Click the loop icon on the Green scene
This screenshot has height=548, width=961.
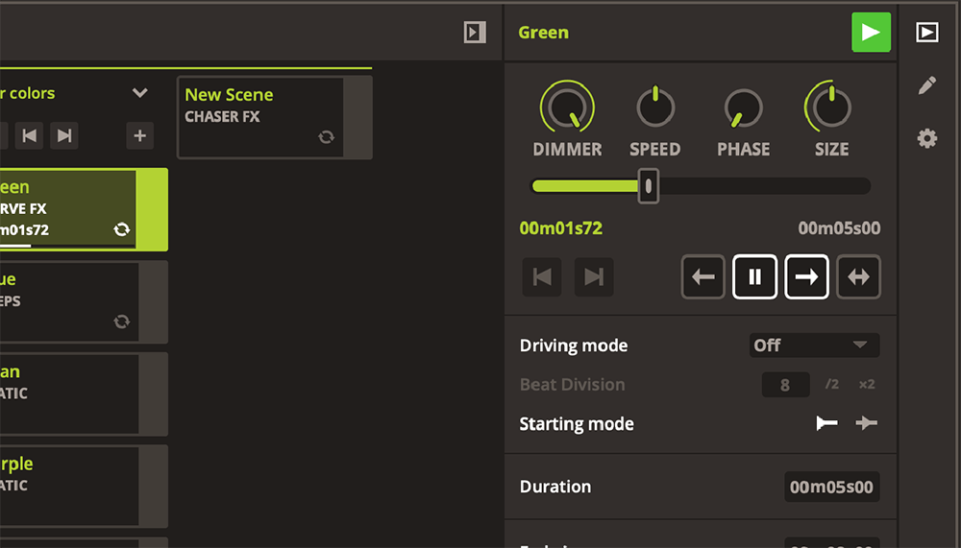click(x=122, y=228)
